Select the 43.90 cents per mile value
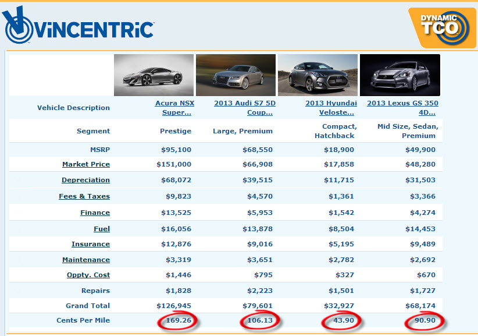Image resolution: width=478 pixels, height=336 pixels. pyautogui.click(x=344, y=320)
